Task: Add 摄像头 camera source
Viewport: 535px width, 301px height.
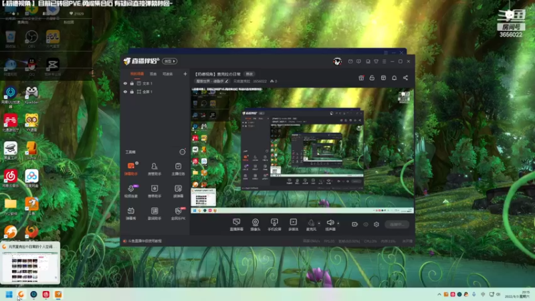Action: pyautogui.click(x=255, y=225)
